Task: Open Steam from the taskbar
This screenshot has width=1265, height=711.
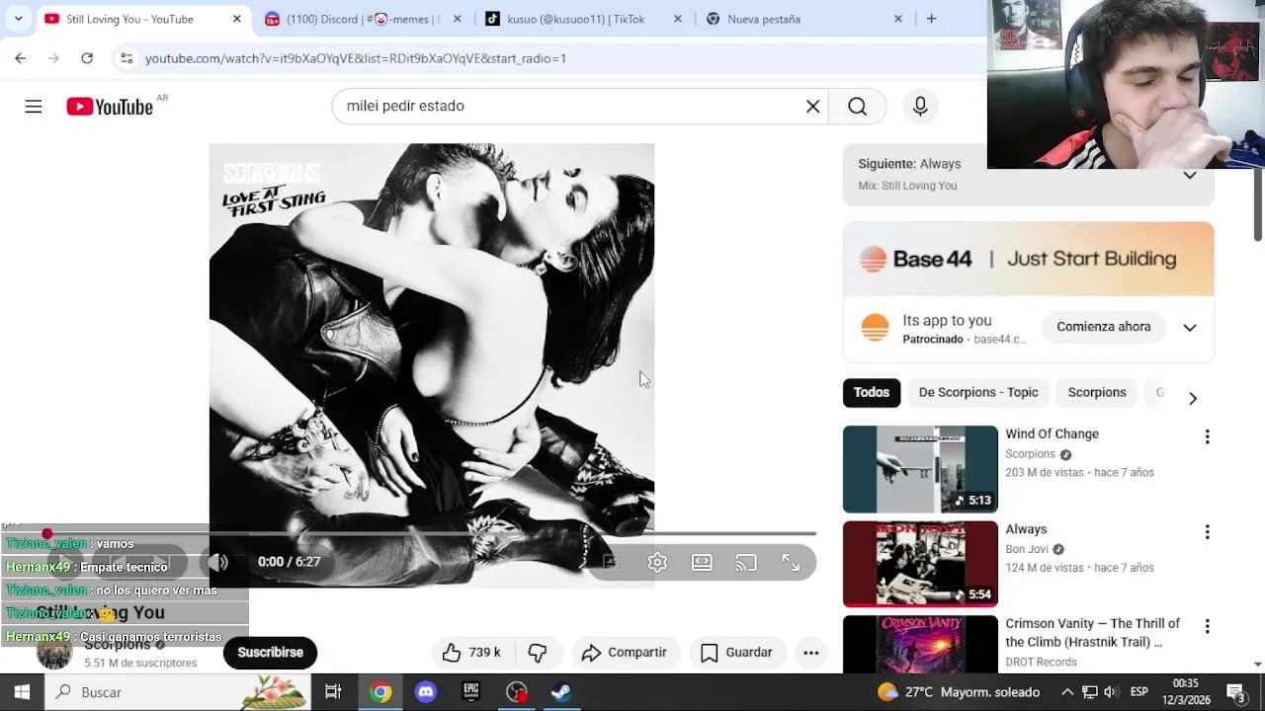Action: pyautogui.click(x=561, y=692)
